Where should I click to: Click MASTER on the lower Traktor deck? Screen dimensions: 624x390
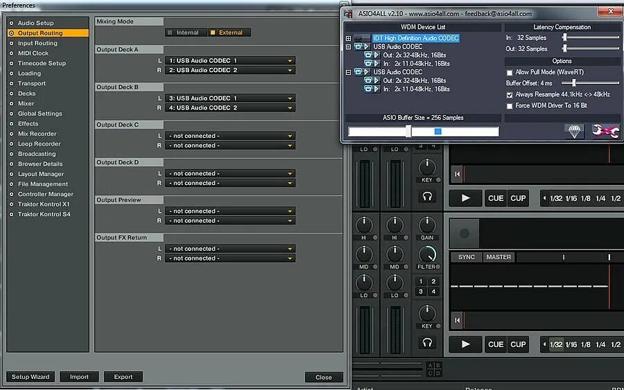coord(499,257)
